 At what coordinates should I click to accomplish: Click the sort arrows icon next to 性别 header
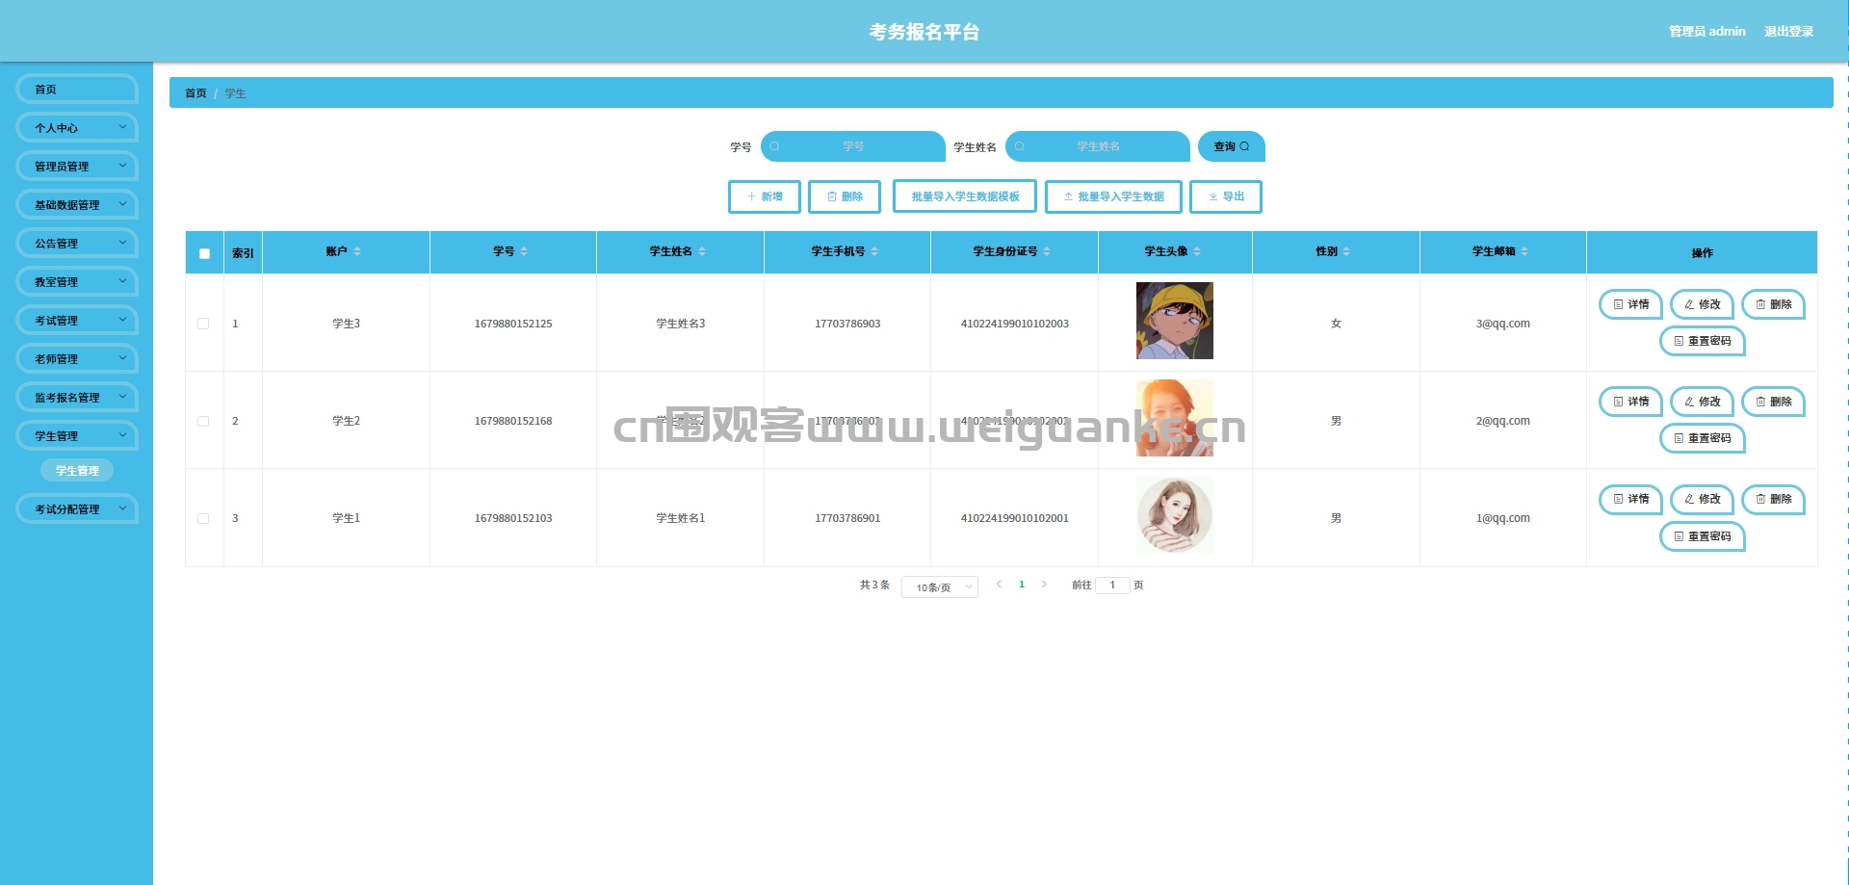pyautogui.click(x=1346, y=251)
